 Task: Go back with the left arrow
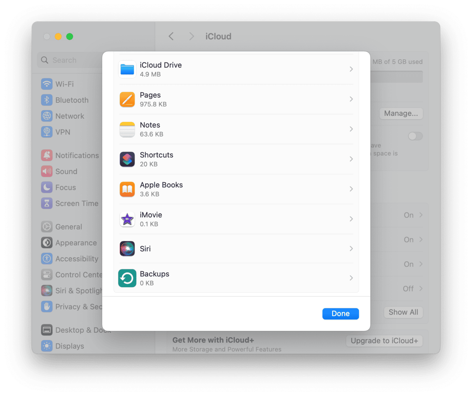coord(171,36)
